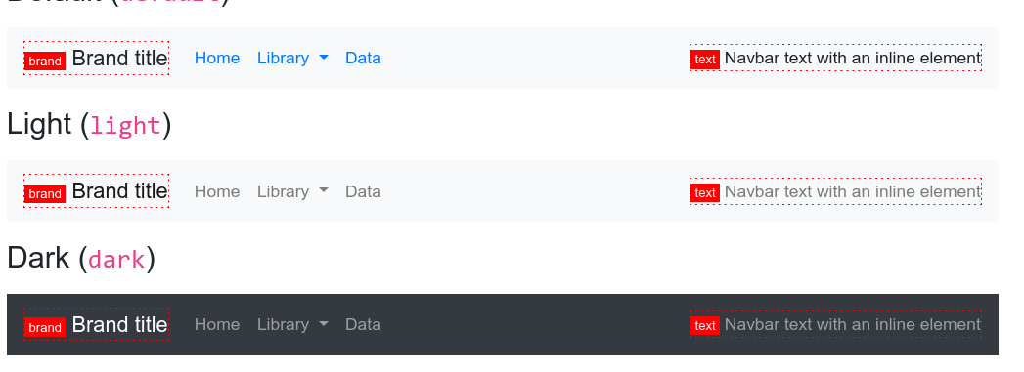1024x372 pixels.
Task: Click the pink 'light' code label in heading
Action: point(125,125)
